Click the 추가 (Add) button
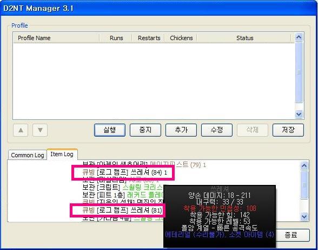 181,130
